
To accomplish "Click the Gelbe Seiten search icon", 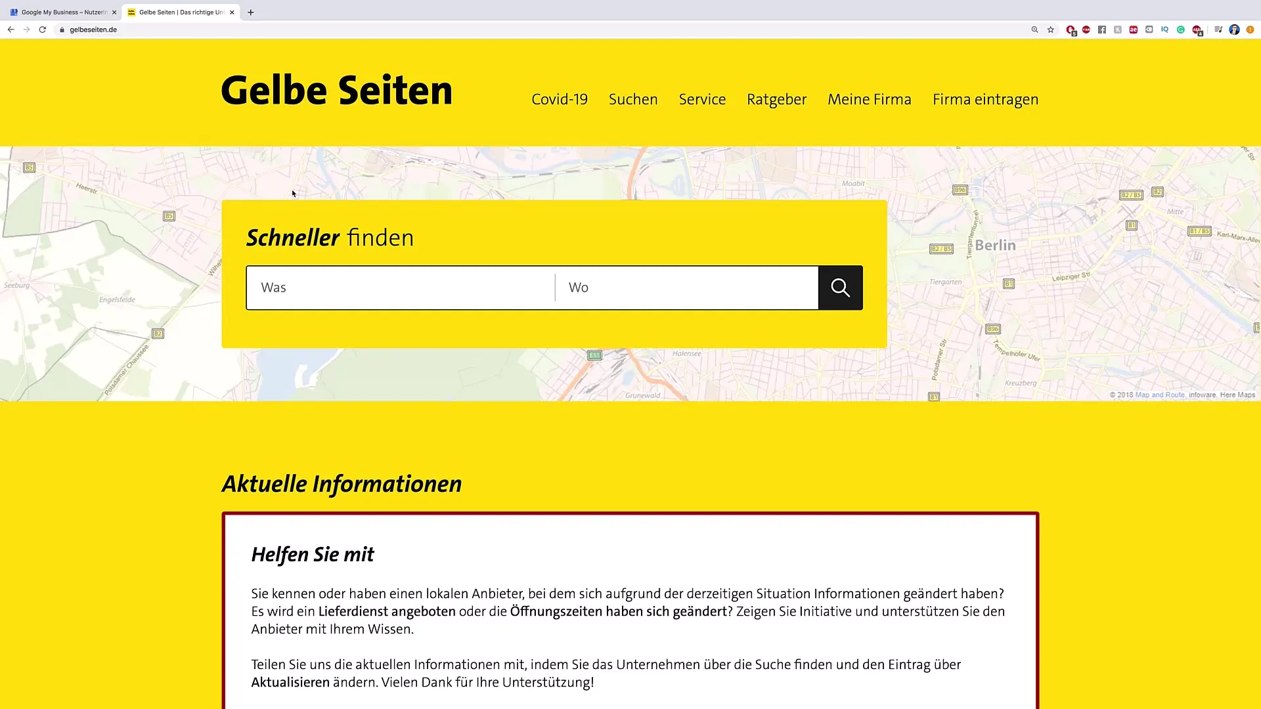I will (x=838, y=286).
